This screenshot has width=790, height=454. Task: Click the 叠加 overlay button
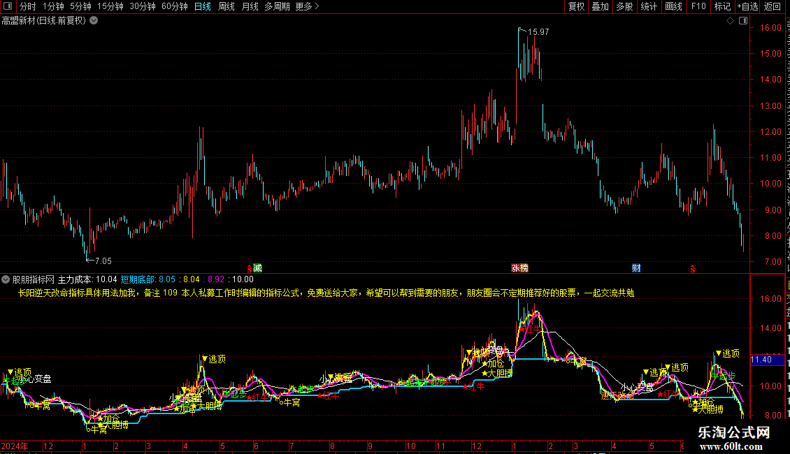600,6
